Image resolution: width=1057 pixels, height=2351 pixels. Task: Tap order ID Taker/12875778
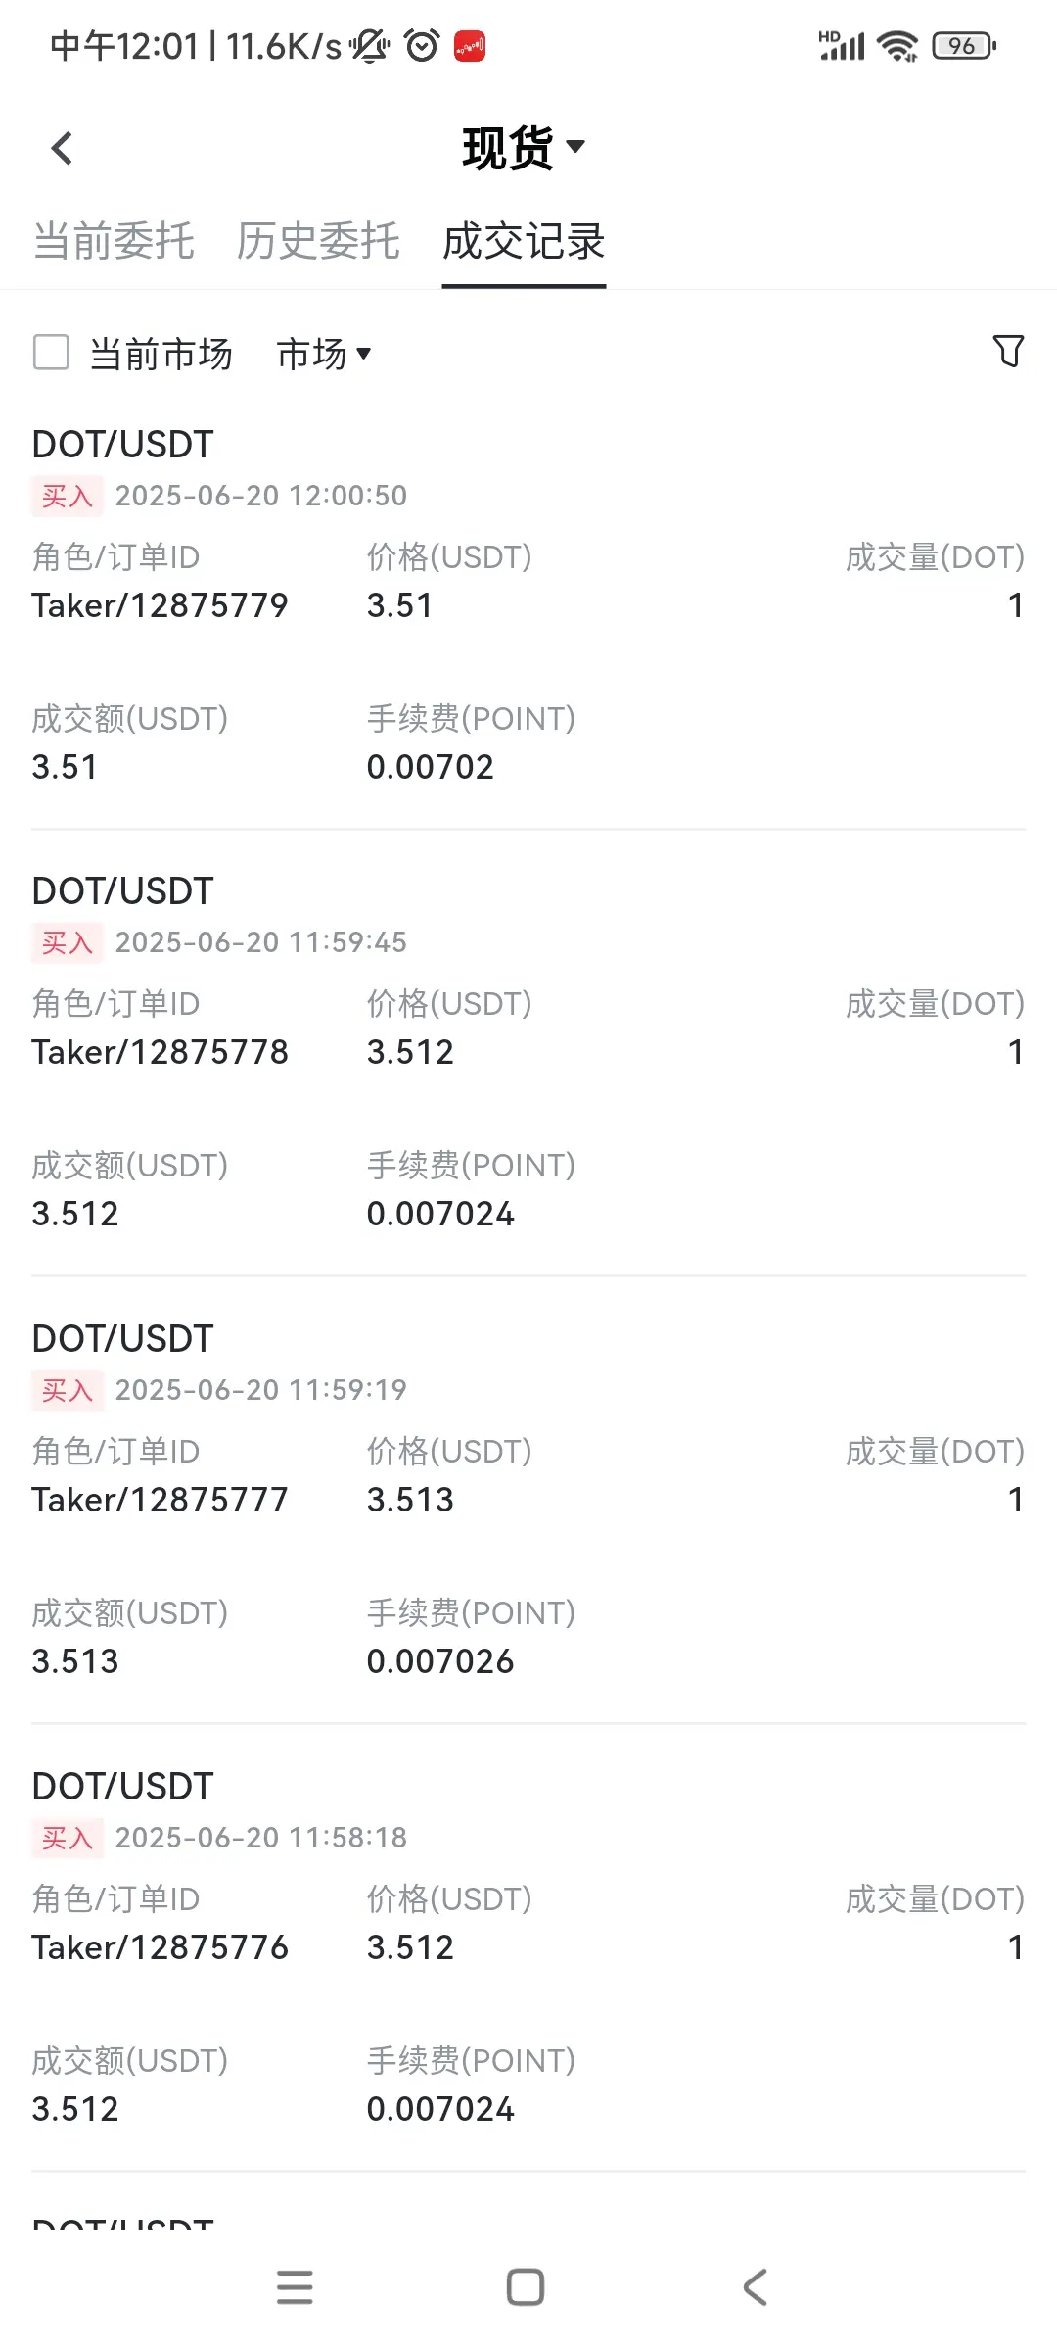point(160,1052)
